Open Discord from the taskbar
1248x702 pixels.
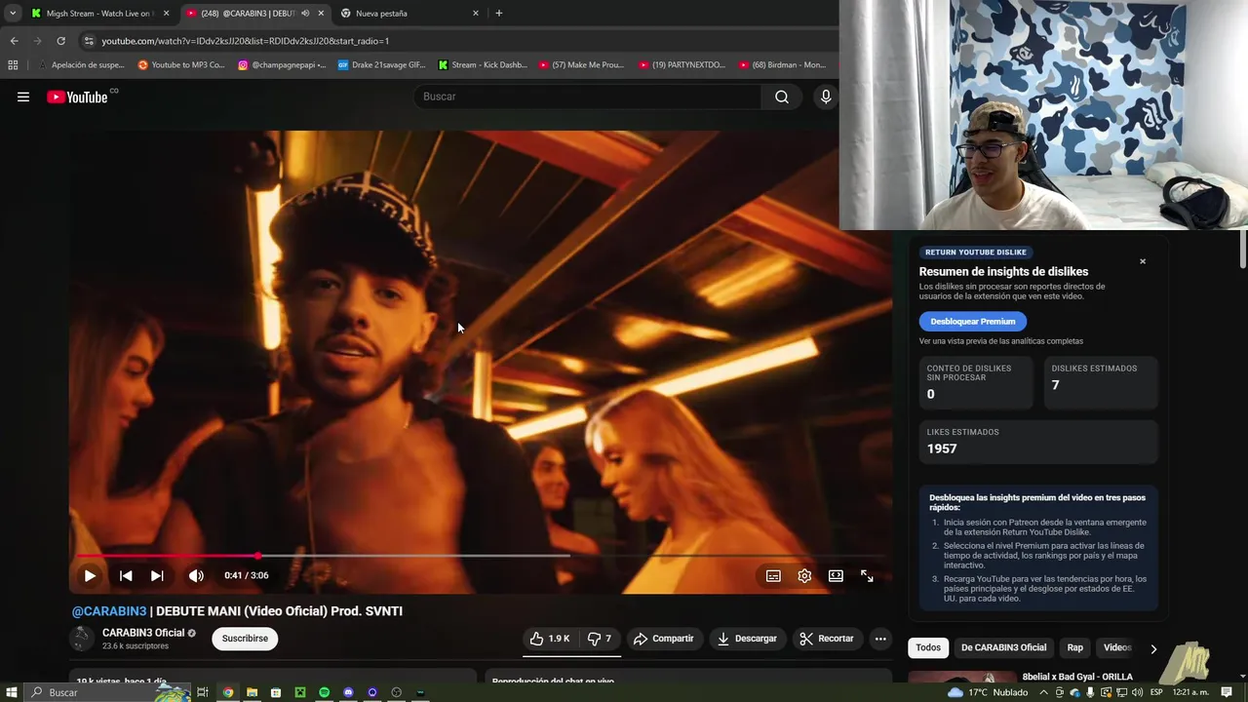(x=348, y=692)
